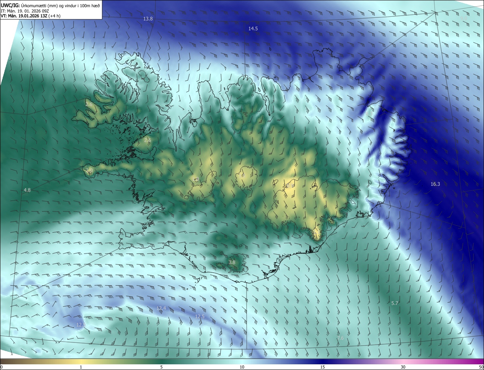The width and height of the screenshot is (484, 370).
Task: Click the '7.6' value label near the bottom of the map
Action: (x=340, y=338)
